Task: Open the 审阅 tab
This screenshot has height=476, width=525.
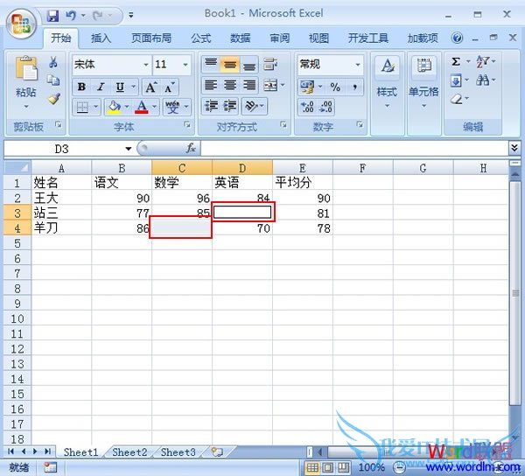Action: [280, 38]
